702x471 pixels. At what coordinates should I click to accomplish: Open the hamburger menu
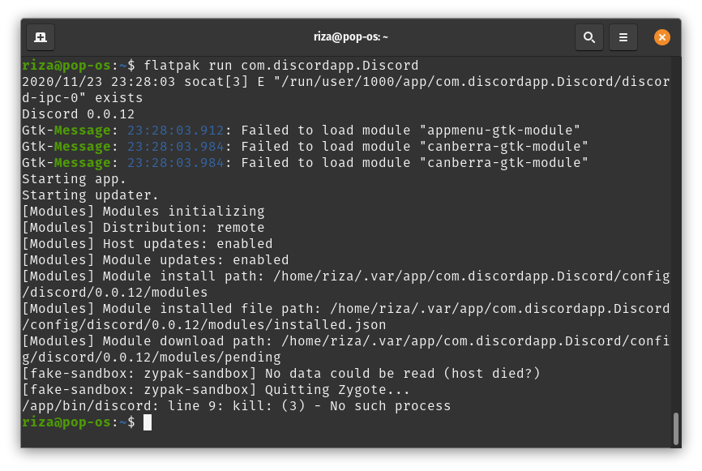[623, 37]
